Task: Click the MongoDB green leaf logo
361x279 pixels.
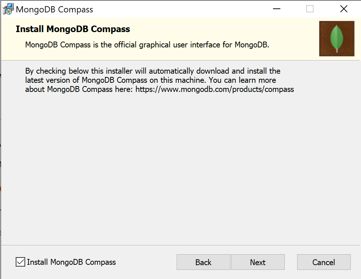Action: pyautogui.click(x=337, y=38)
